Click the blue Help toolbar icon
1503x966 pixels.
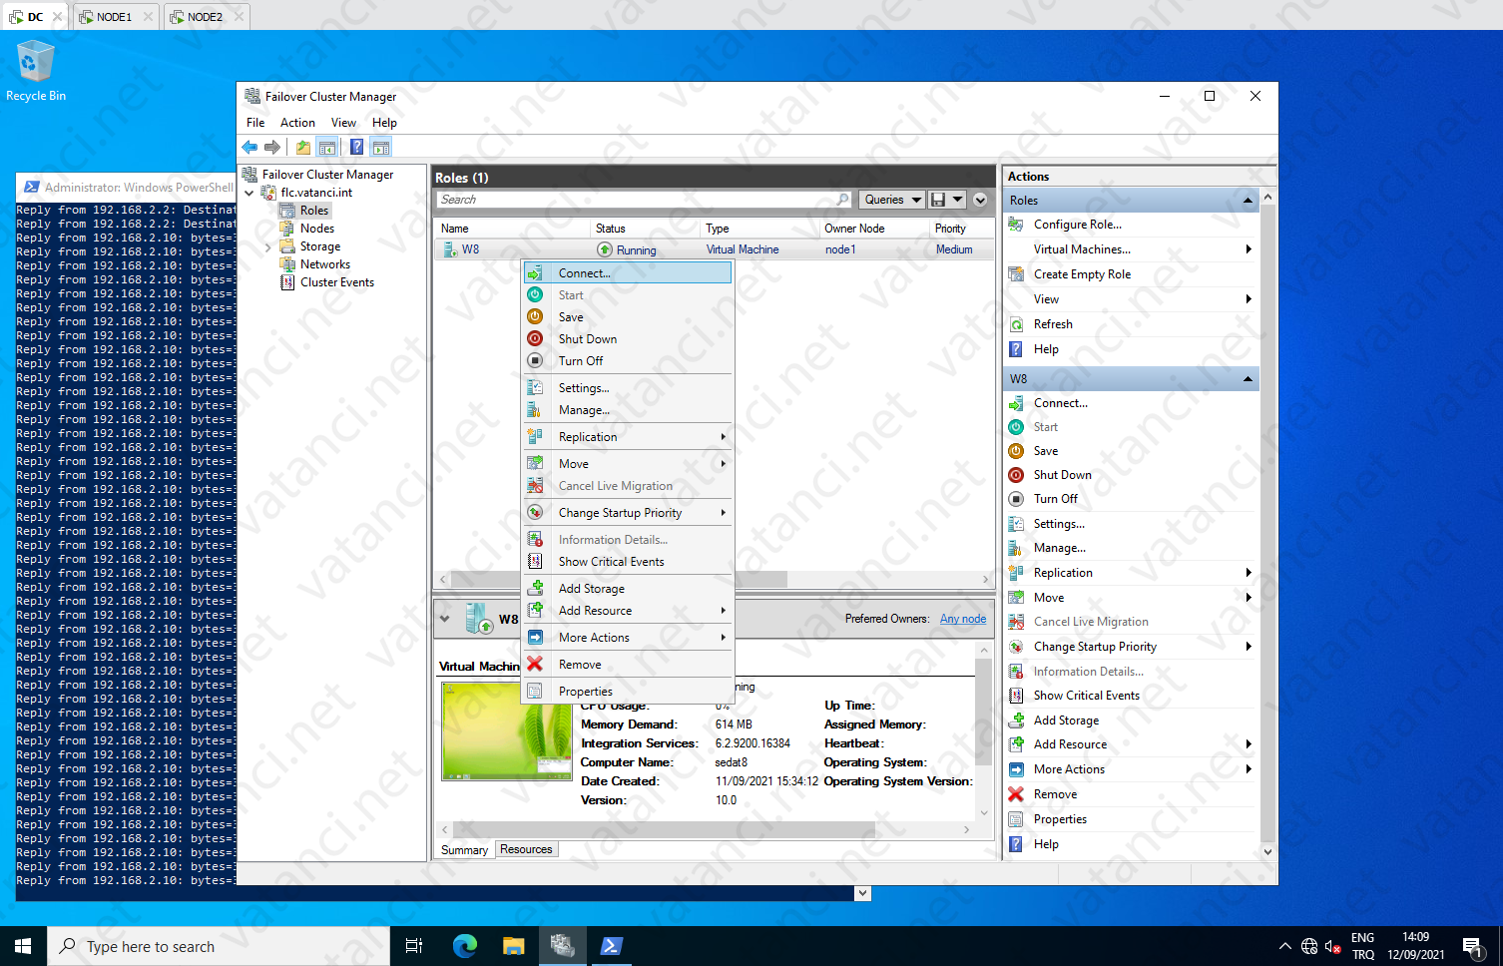tap(356, 147)
